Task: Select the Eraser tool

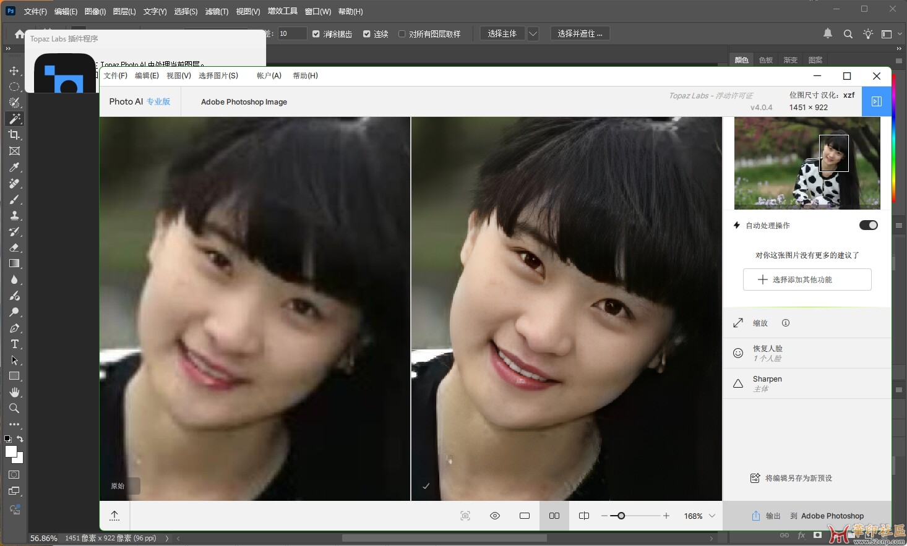Action: click(x=14, y=247)
